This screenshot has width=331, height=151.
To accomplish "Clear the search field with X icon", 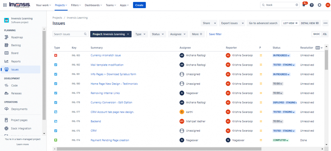I will coord(297,5).
